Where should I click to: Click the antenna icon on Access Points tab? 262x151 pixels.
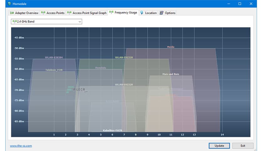43,13
